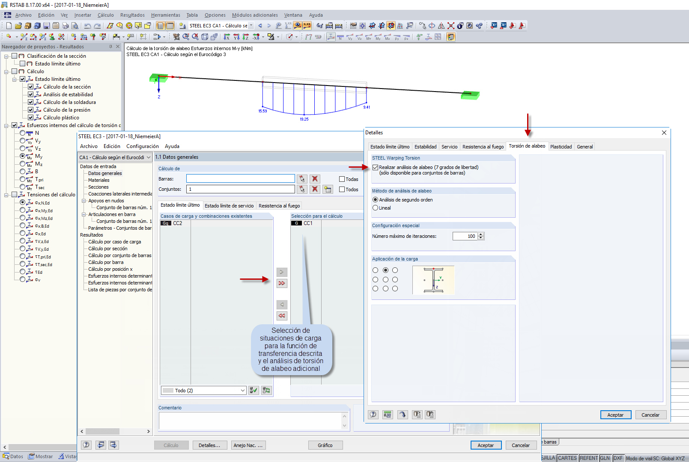Select the Mz internal force radio button
The image size is (689, 462).
coord(23,164)
